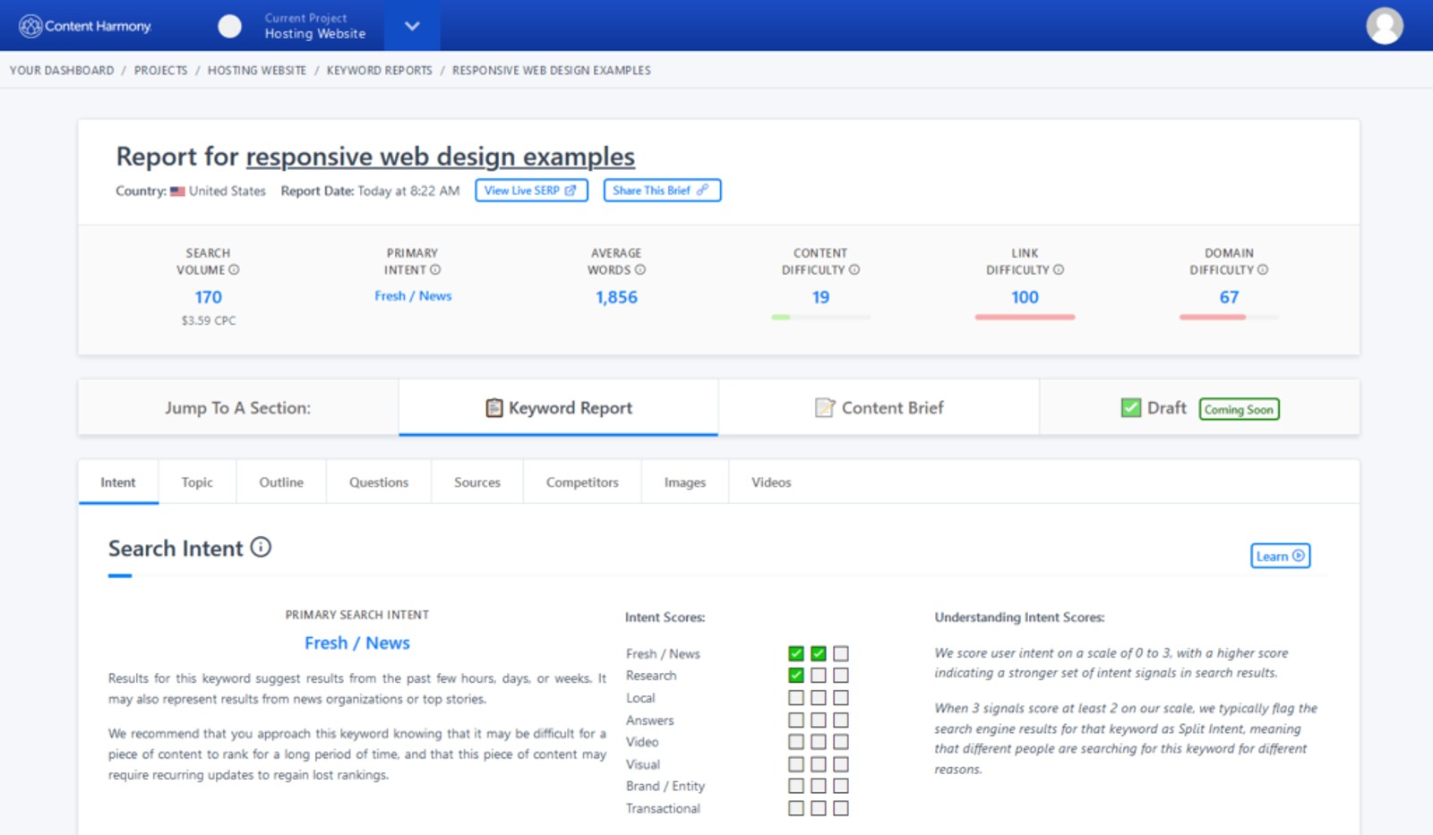Go to the Images tab
The image size is (1433, 835).
coord(685,482)
